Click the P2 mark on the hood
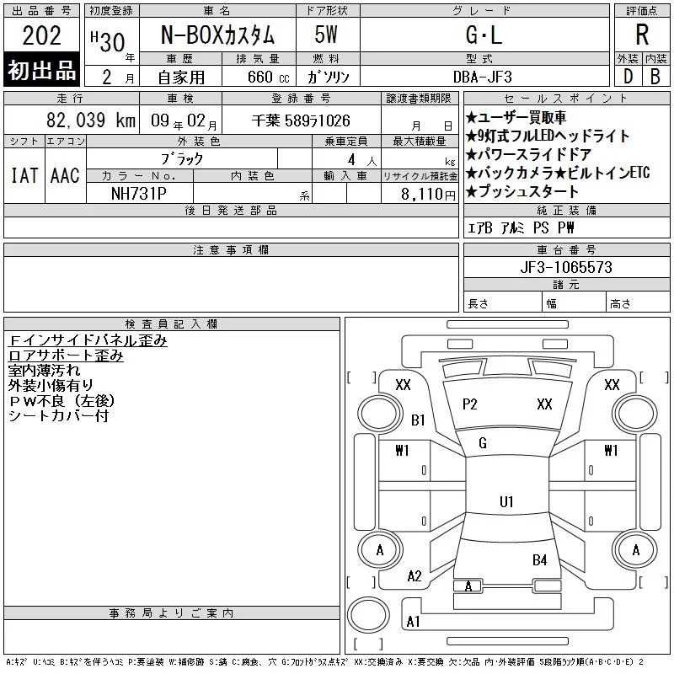 click(470, 404)
